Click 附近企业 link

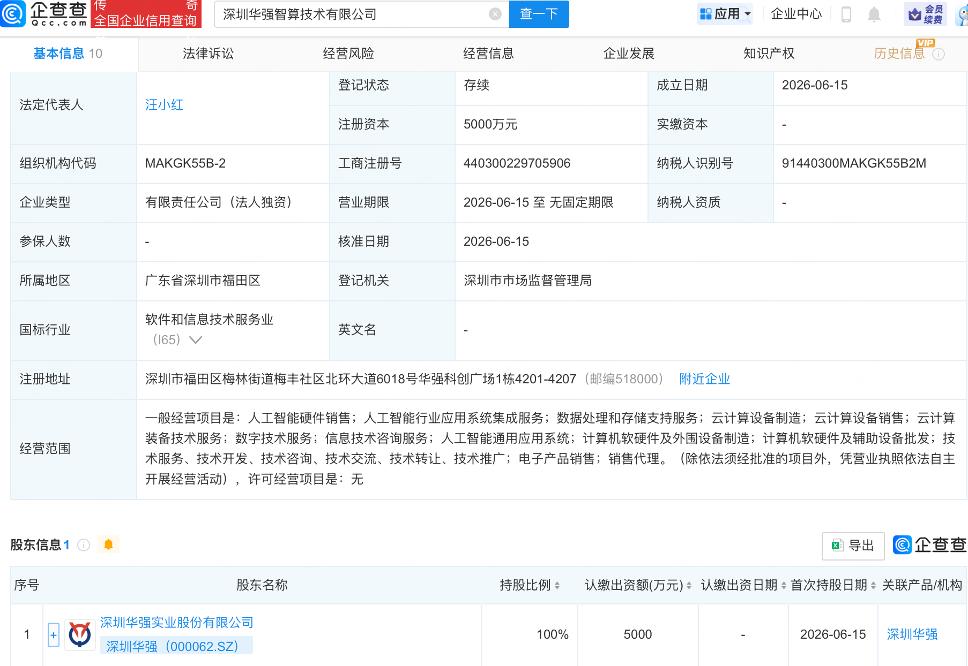(704, 379)
